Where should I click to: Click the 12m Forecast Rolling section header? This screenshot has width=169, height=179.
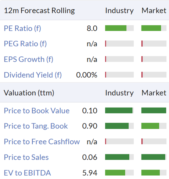39,11
